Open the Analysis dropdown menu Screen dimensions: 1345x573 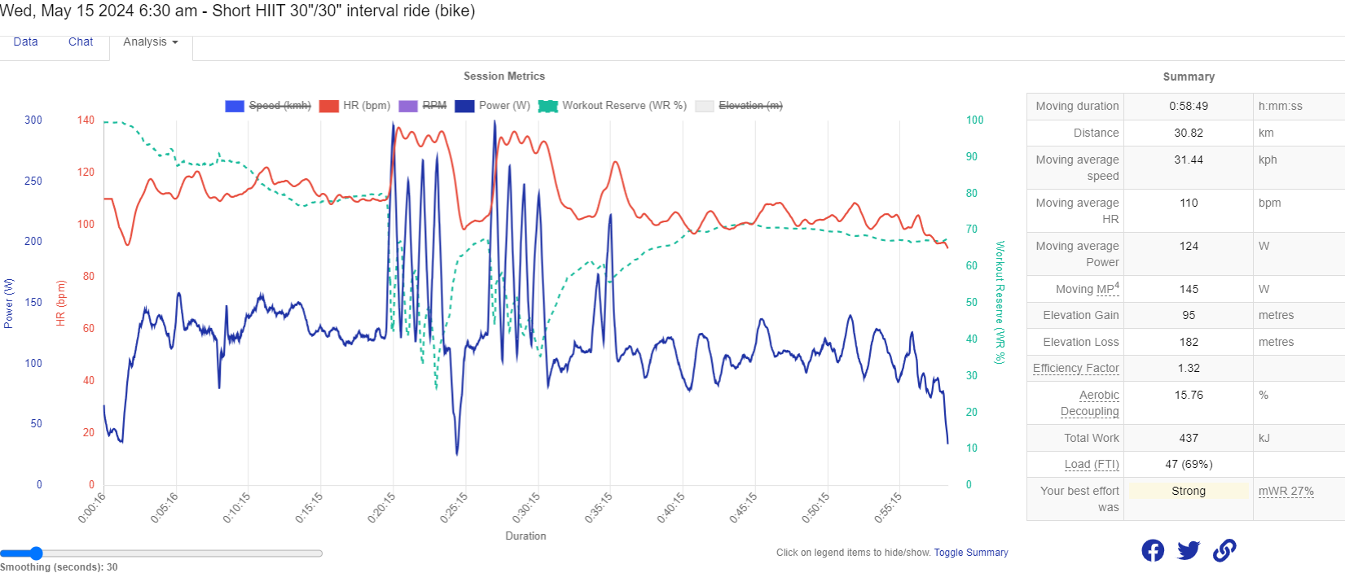click(x=151, y=42)
